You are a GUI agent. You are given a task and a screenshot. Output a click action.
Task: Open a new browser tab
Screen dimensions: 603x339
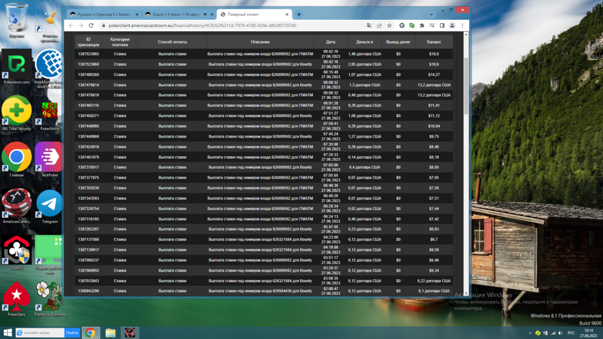[x=299, y=14]
